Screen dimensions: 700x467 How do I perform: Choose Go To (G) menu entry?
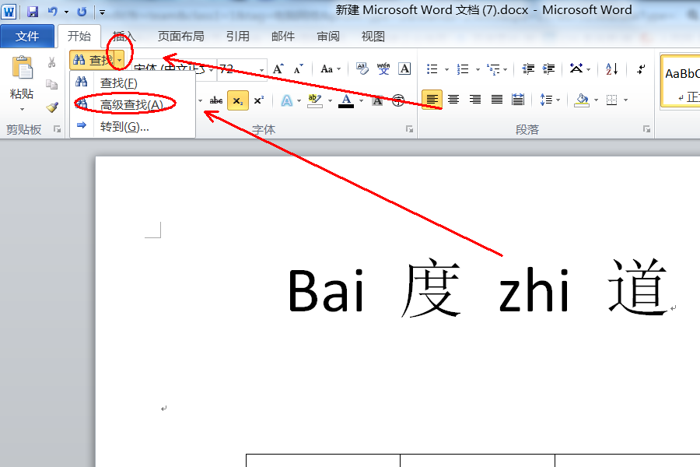[132, 126]
